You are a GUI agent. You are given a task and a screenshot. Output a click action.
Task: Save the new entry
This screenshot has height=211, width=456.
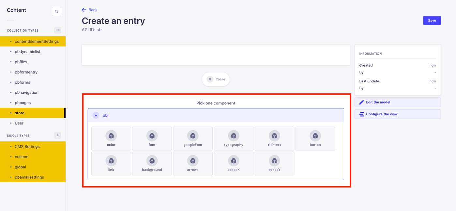pos(432,20)
